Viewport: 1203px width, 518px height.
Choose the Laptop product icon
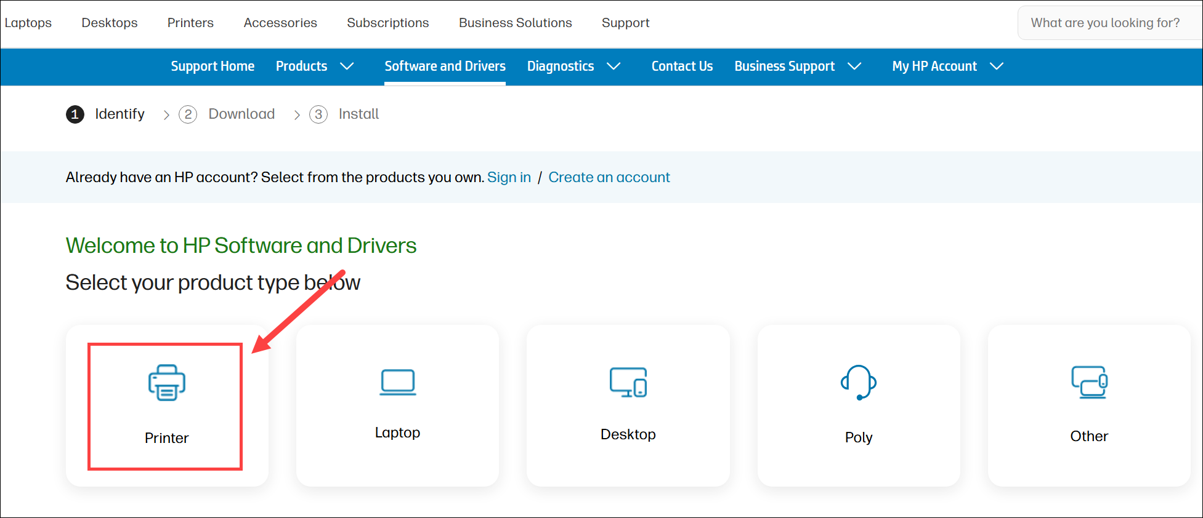pyautogui.click(x=397, y=382)
